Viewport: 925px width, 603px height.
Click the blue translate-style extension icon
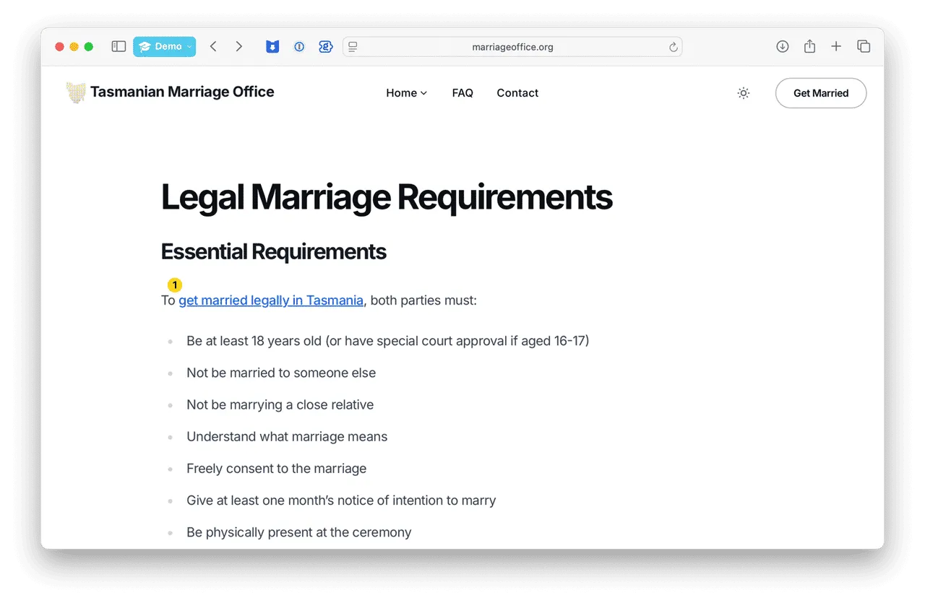326,47
